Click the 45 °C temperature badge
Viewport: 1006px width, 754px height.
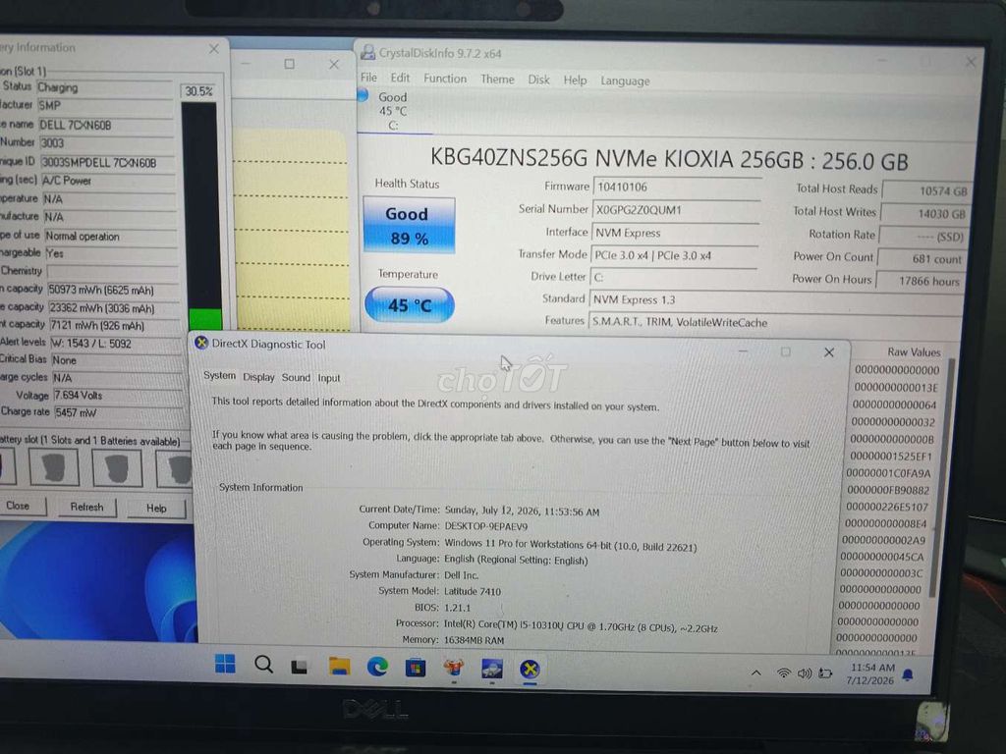pyautogui.click(x=410, y=304)
